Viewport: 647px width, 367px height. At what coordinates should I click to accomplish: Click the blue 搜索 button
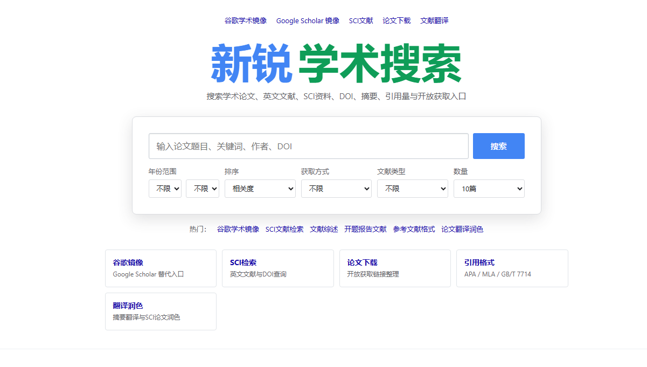[x=499, y=146]
